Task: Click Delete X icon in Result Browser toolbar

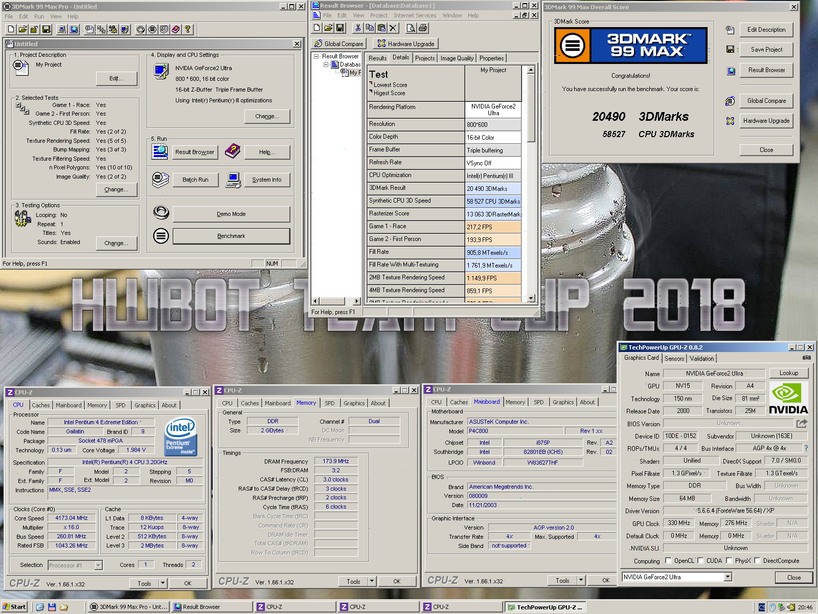Action: (393, 28)
